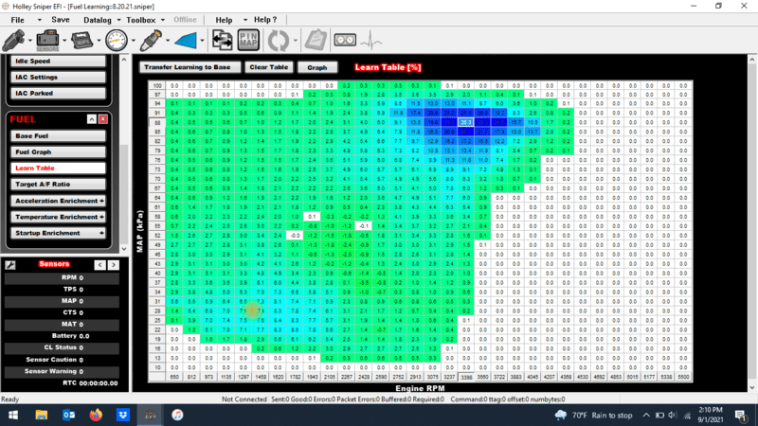This screenshot has height=426, width=758.
Task: Click the greyed Offline menu item
Action: pyautogui.click(x=185, y=20)
